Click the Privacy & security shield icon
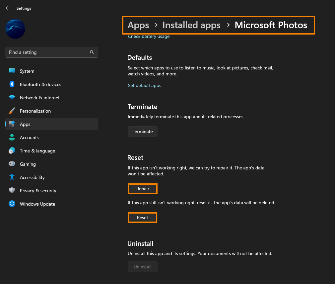Screen dimensions: 335x284 [x=12, y=190]
